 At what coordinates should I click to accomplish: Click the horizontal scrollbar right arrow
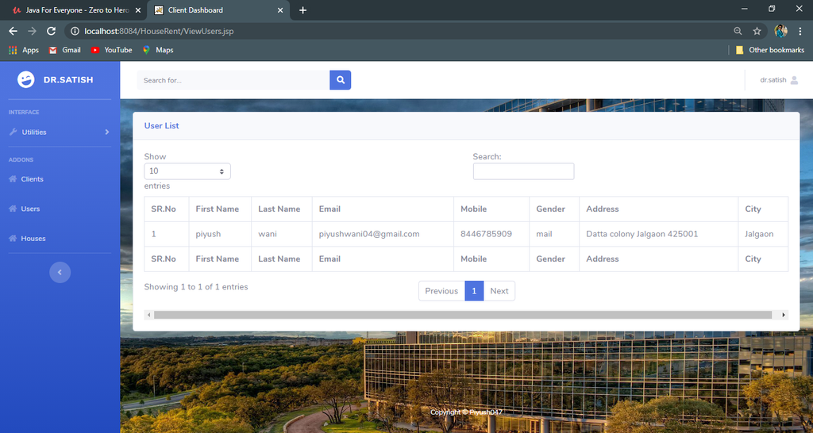click(784, 315)
